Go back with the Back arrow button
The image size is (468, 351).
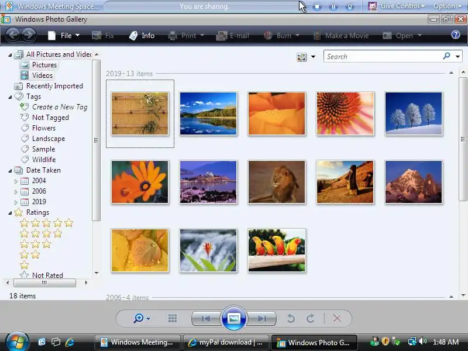point(12,35)
